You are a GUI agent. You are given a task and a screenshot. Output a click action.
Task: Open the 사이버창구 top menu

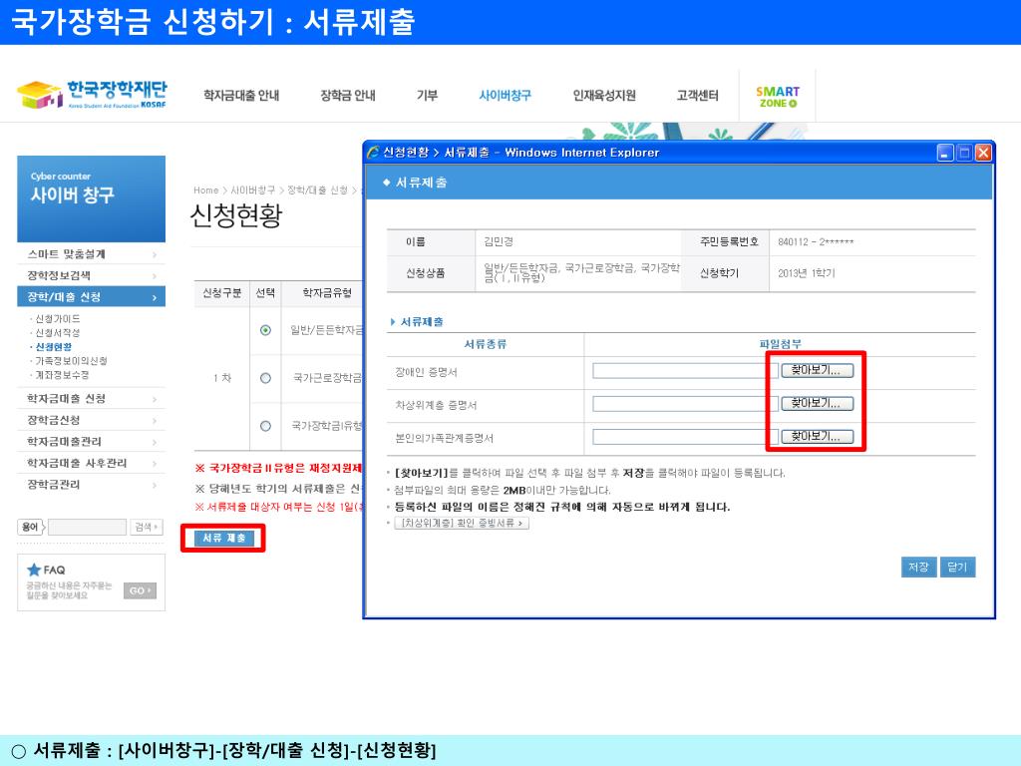(x=506, y=96)
